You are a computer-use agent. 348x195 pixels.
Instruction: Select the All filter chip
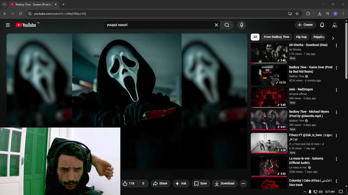pos(255,37)
